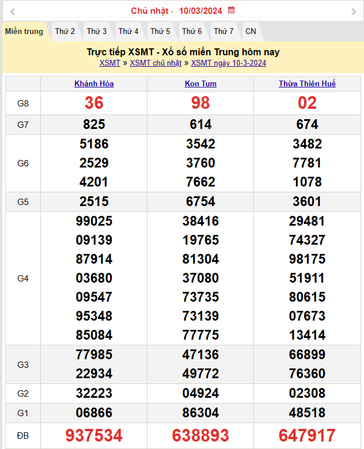Open the Thứ 4 tab
364x449 pixels.
pos(128,32)
